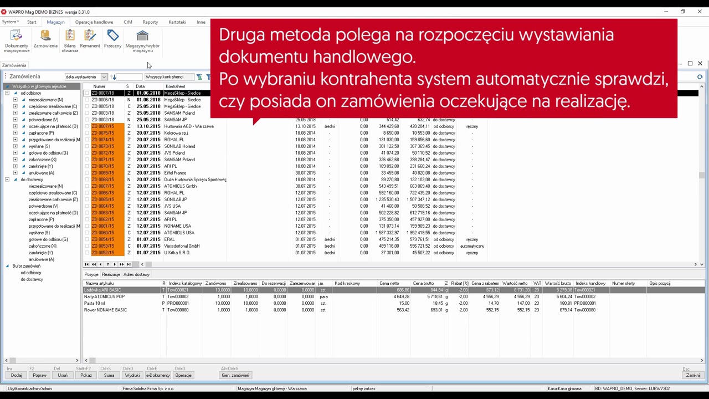
Task: Tick checkbox for order ZD 0007/15
Action: 87,126
